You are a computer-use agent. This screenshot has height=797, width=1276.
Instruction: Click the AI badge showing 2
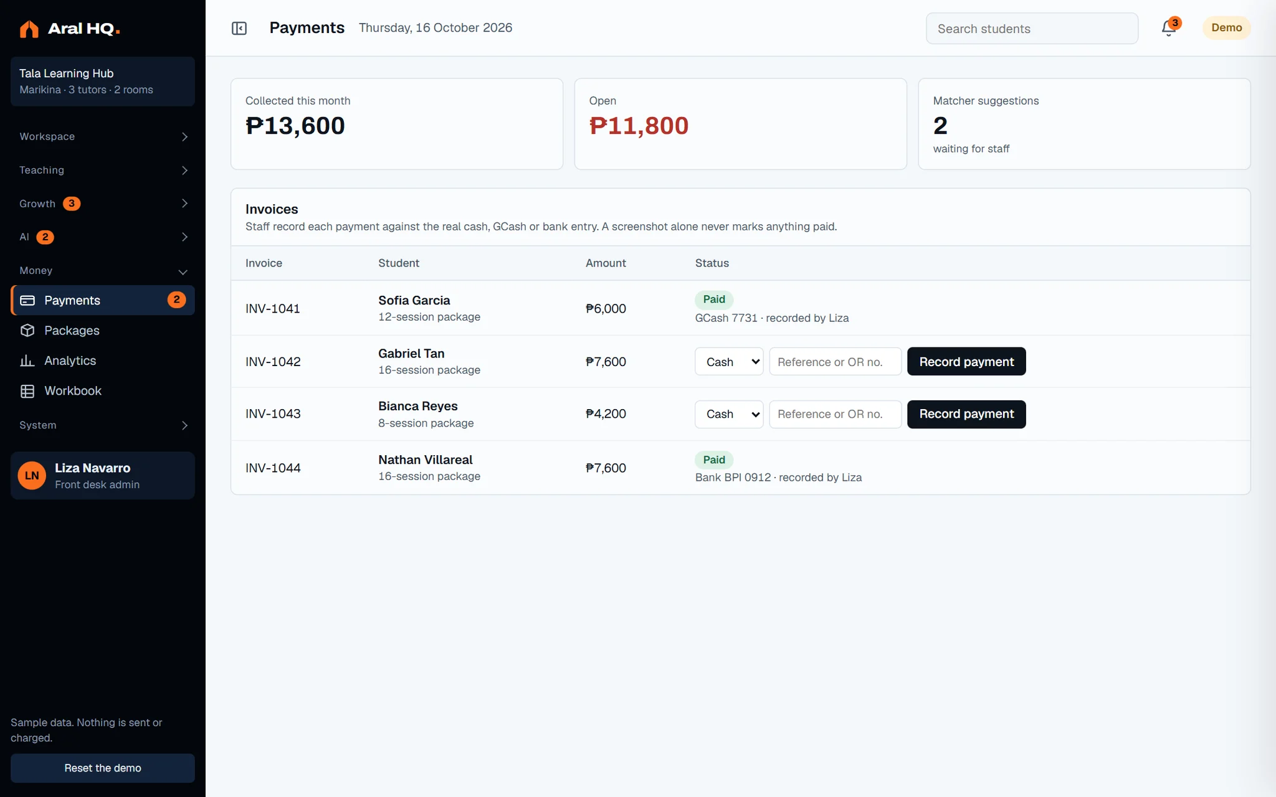click(45, 237)
